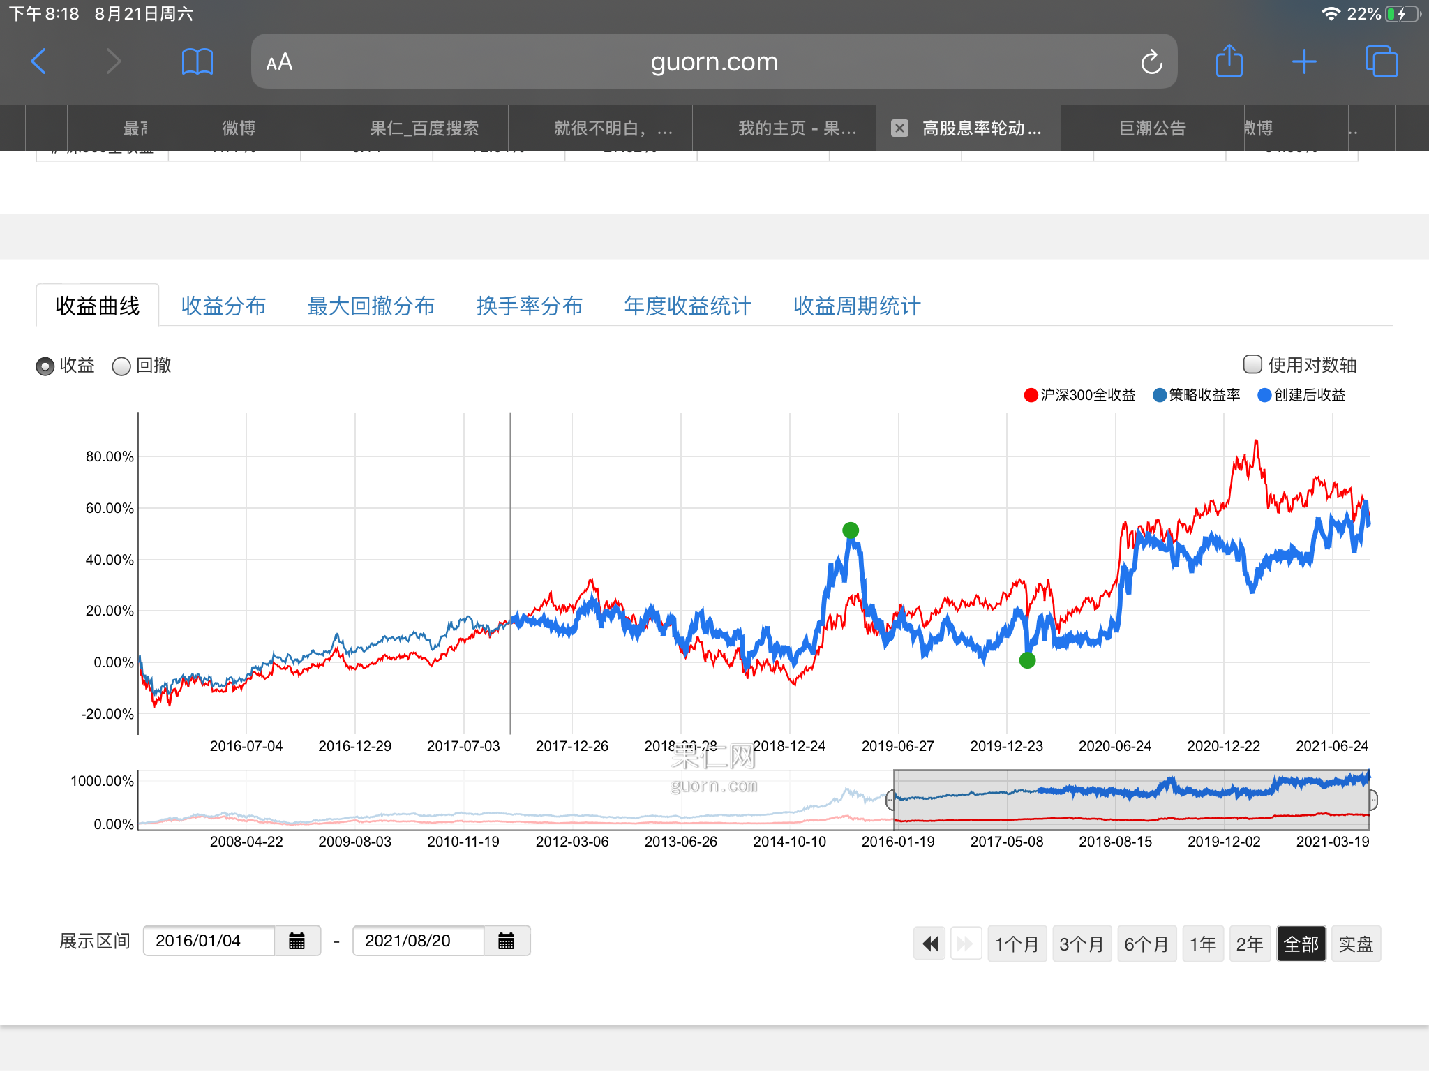Click the 实盘 button
1429x1072 pixels.
(x=1355, y=944)
